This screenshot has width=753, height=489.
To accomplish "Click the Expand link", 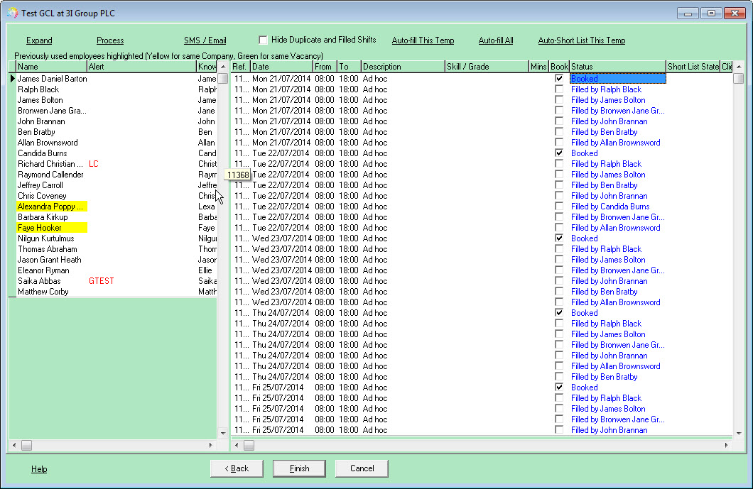I will tap(39, 40).
